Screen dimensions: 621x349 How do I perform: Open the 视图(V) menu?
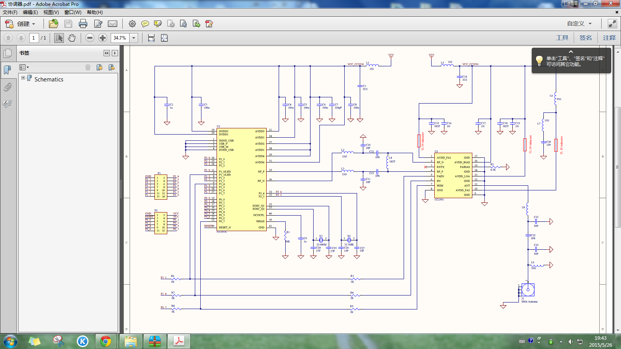point(51,12)
